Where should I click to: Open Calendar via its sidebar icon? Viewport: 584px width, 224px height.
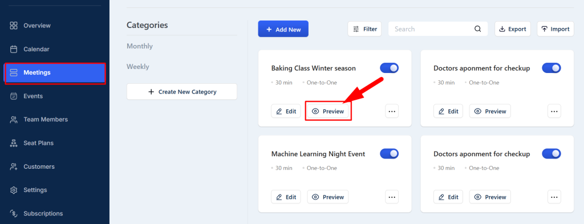(x=14, y=49)
